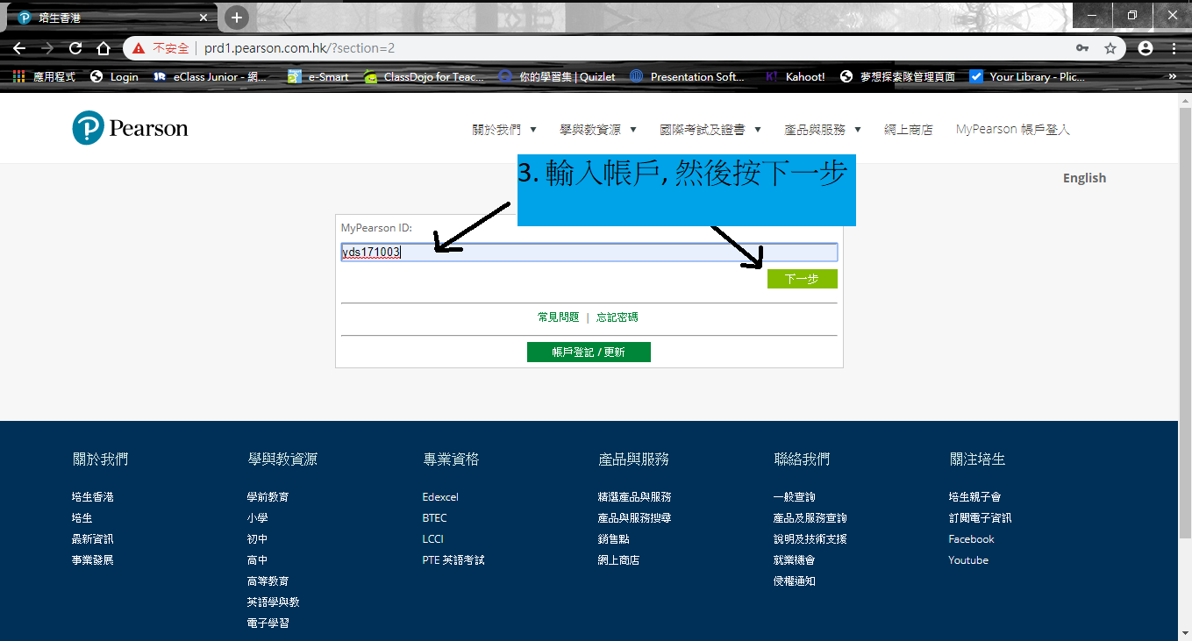Open the Quizlet 你的學習集 bookmark
The width and height of the screenshot is (1192, 641).
(556, 76)
